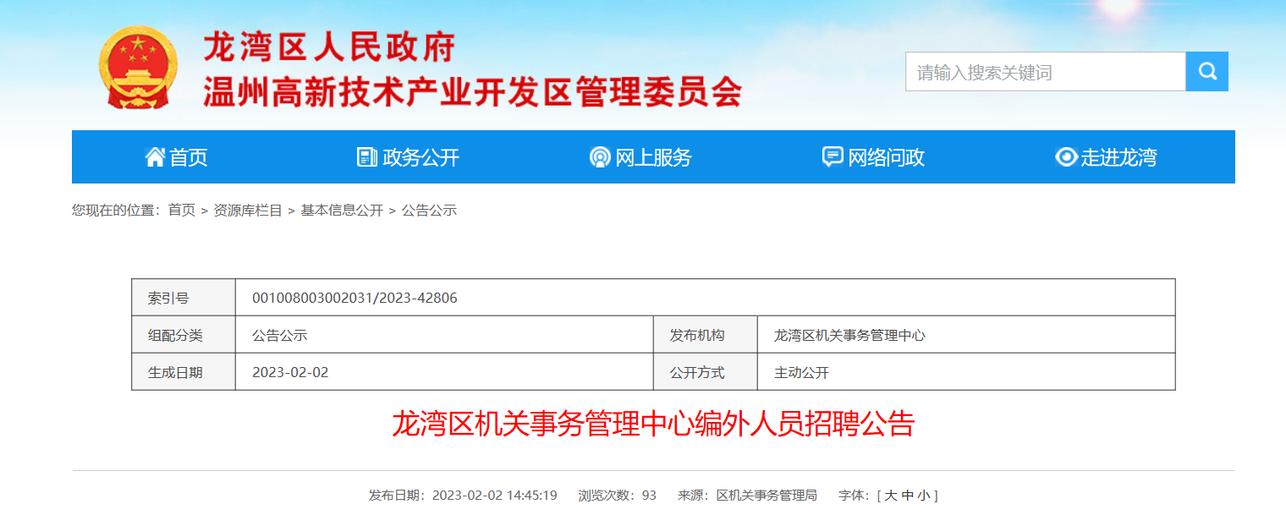Click the service icon beside 网上服务
The image size is (1286, 526).
600,156
